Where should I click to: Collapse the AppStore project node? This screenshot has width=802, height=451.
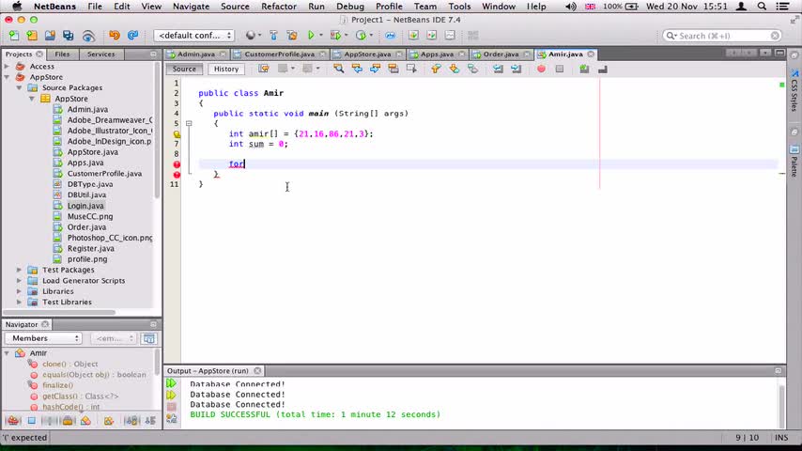(7, 77)
